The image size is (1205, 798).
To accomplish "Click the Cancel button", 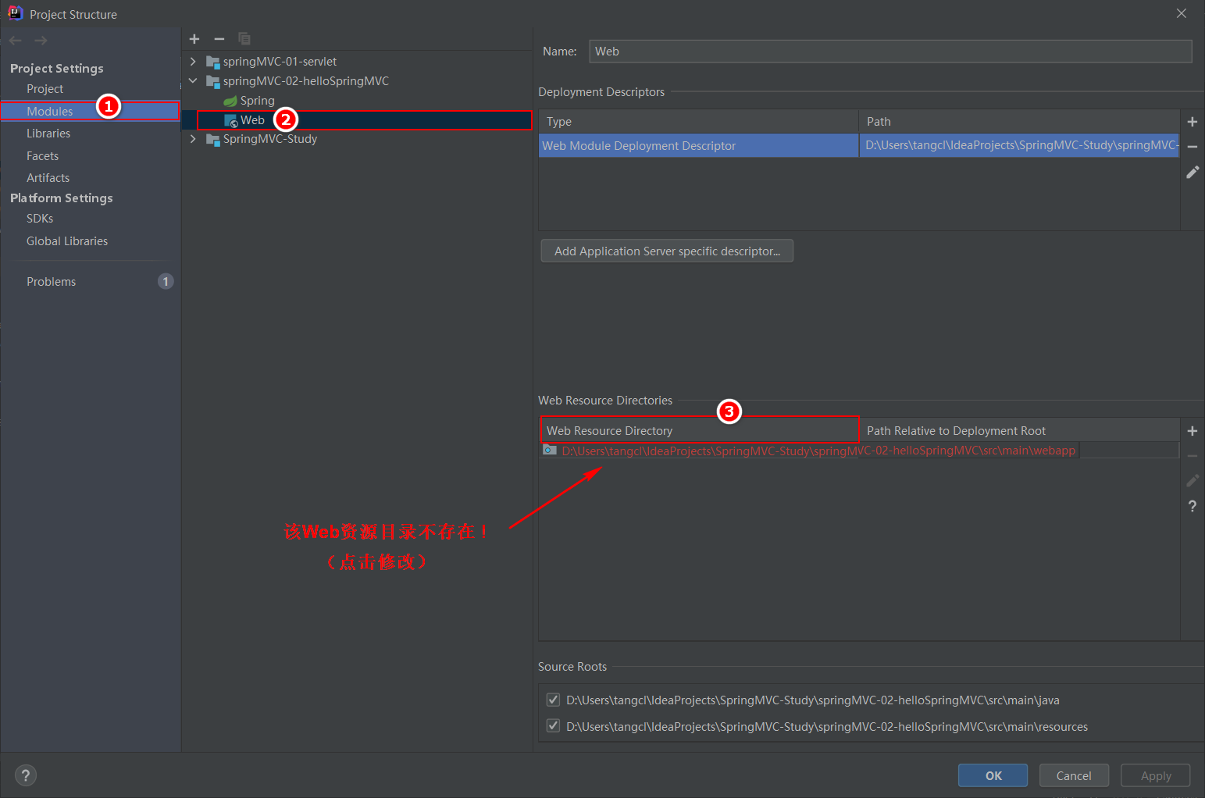I will 1074,775.
